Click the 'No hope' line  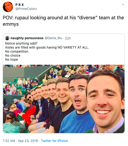[x=12, y=60]
